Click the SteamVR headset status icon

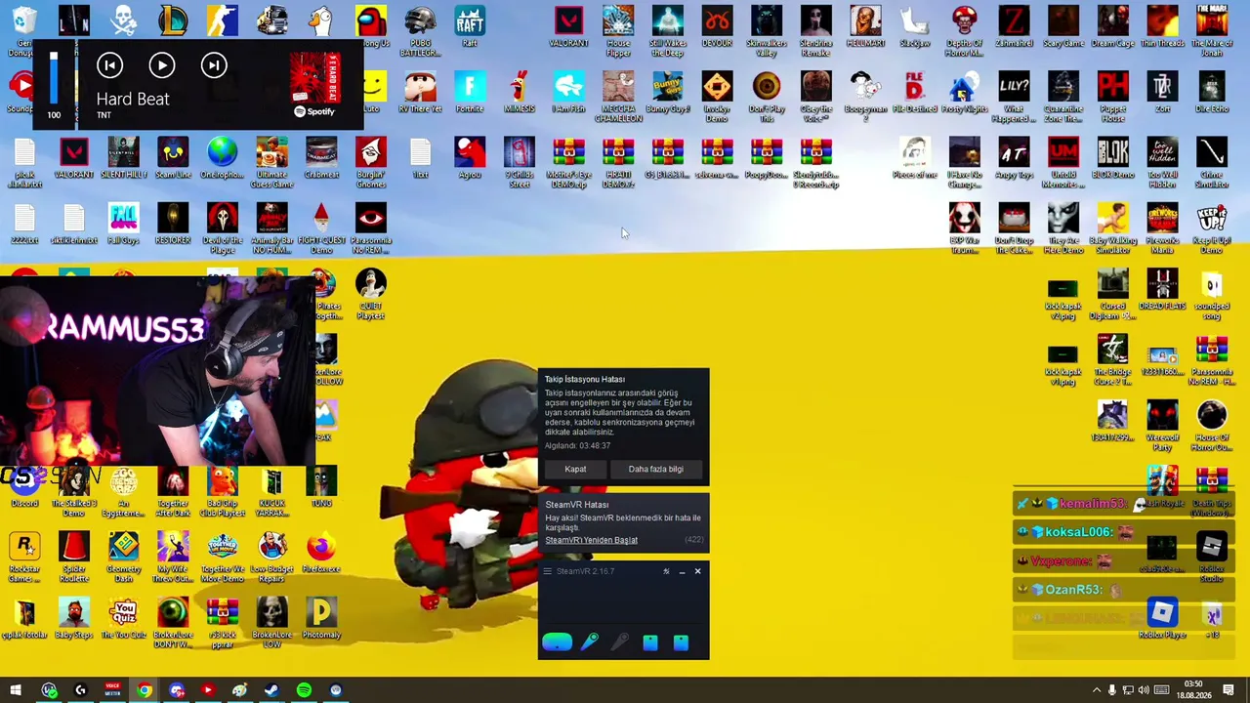[557, 642]
